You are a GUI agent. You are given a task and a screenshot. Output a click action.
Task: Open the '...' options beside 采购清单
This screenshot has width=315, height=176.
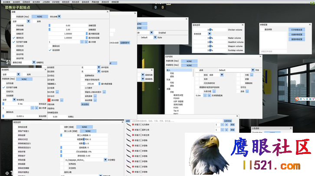tap(95, 96)
